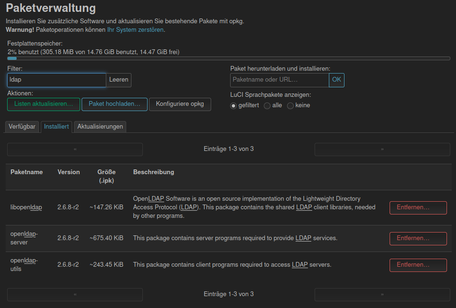Focus the Paketname oder URL input field
The image size is (456, 308).
click(279, 80)
